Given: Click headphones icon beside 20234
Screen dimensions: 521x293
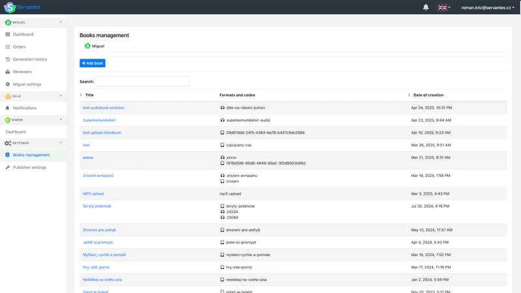Looking at the screenshot, I should 222,212.
